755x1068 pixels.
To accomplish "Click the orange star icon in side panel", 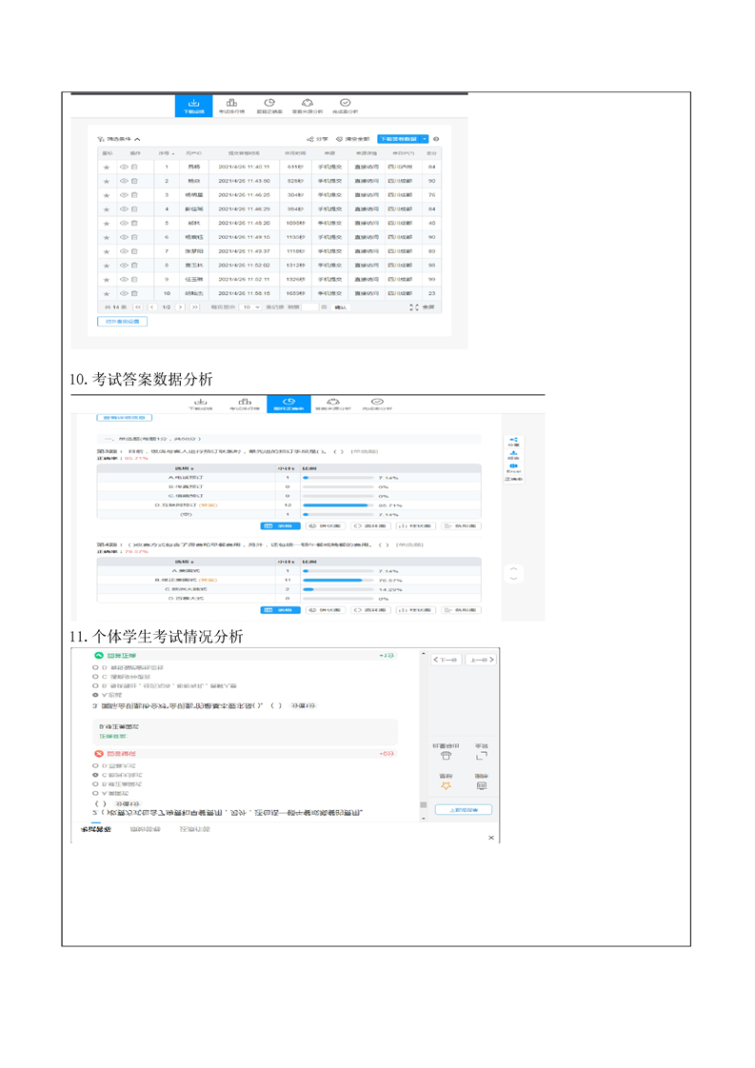I will coord(446,785).
